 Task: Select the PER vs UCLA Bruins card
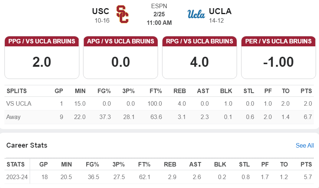click(279, 57)
